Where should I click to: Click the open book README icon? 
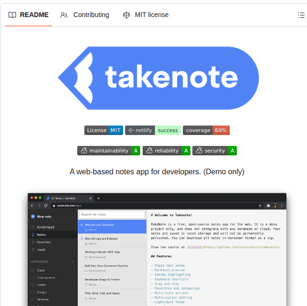12,15
